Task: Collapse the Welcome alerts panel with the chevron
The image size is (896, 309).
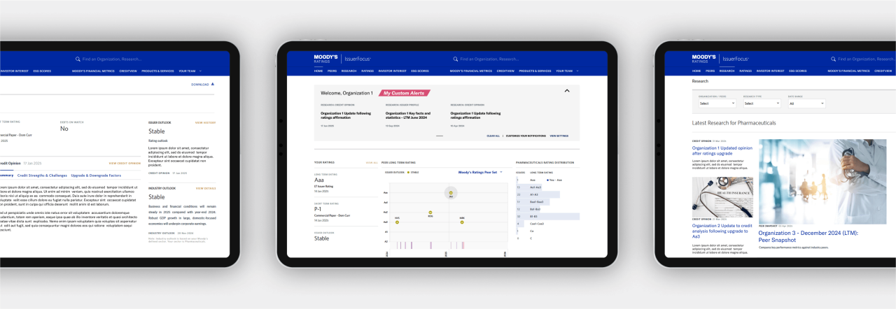Action: click(567, 91)
